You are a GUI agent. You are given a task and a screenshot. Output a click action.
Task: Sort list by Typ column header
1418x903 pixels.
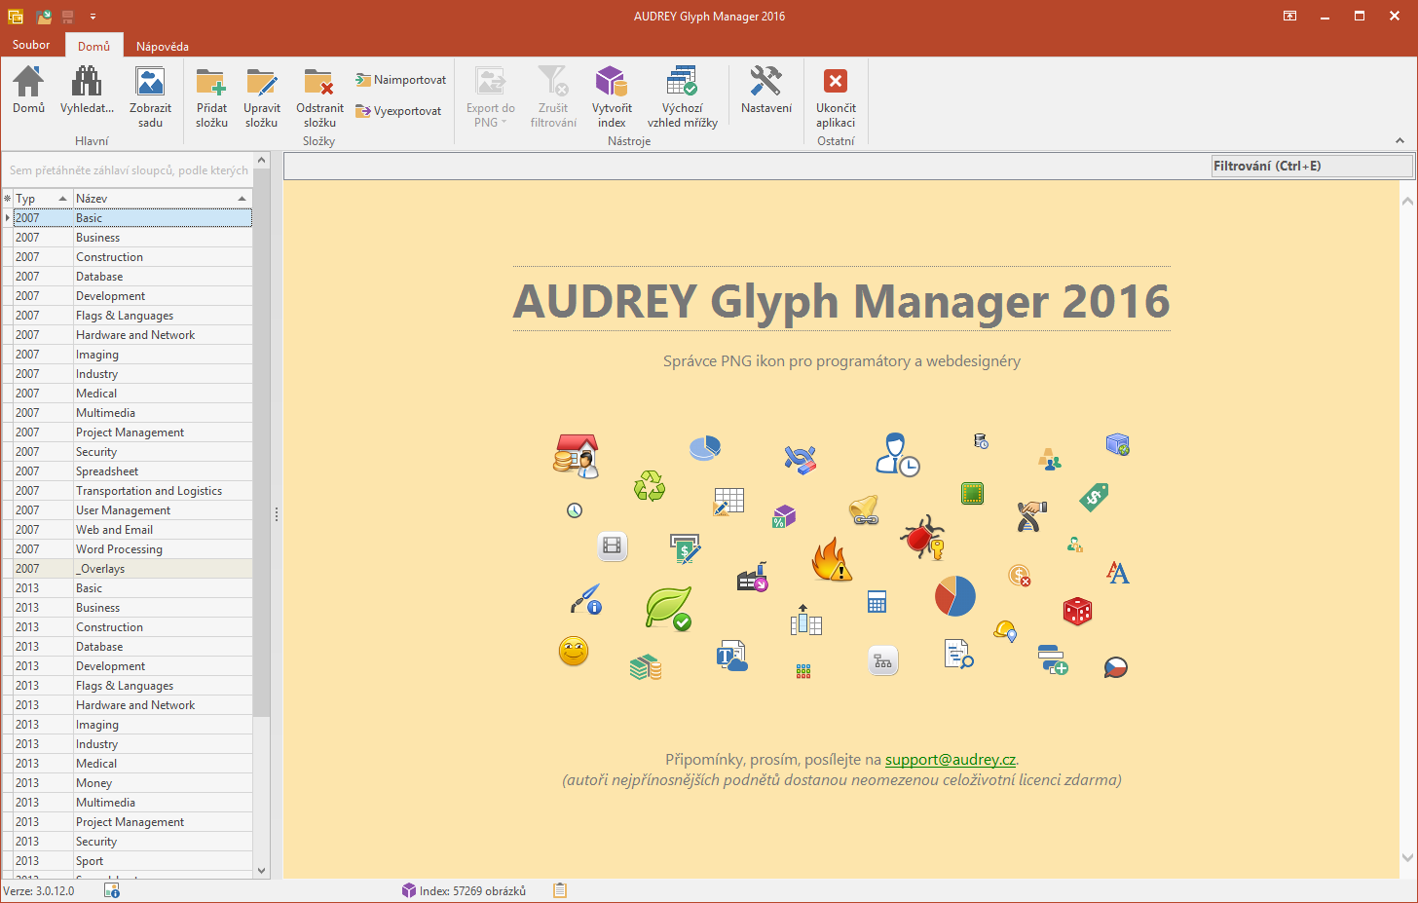[x=39, y=199]
